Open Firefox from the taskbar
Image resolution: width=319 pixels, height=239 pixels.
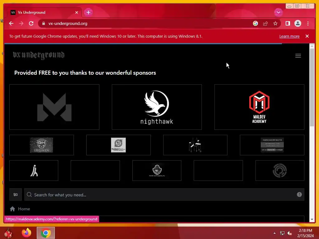pyautogui.click(x=26, y=233)
